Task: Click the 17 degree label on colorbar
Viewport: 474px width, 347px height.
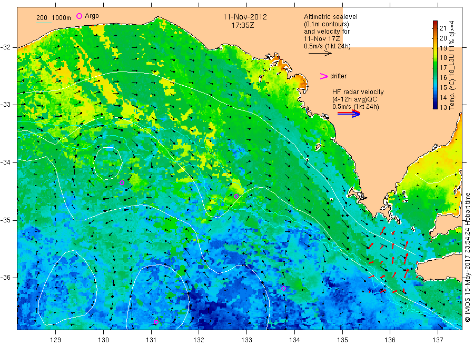Action: click(x=443, y=68)
